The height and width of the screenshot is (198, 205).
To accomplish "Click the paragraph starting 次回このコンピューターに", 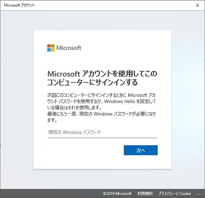I will click(101, 107).
